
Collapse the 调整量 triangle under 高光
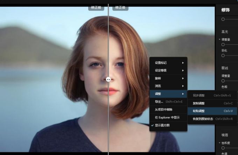(x=219, y=39)
